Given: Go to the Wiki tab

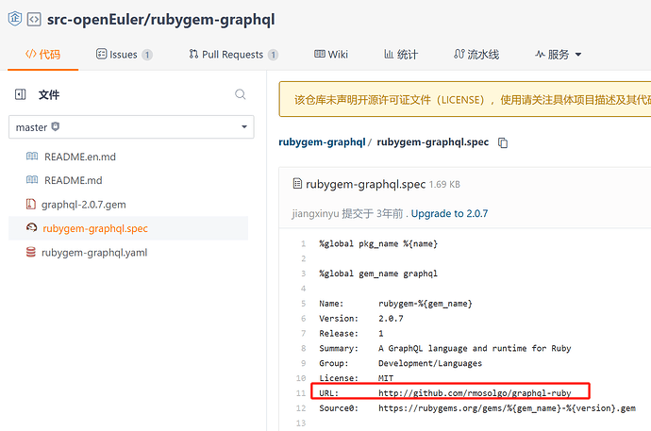Looking at the screenshot, I should (331, 55).
